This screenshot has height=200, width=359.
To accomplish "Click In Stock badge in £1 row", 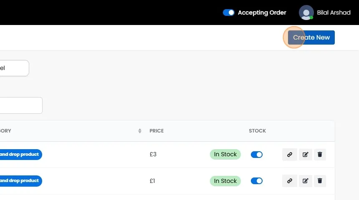I will click(x=225, y=181).
